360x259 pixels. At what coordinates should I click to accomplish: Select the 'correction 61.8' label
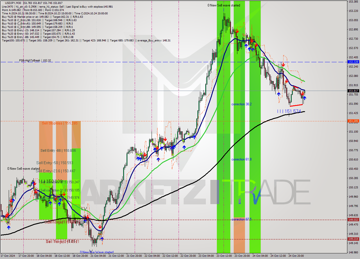coord(241,159)
